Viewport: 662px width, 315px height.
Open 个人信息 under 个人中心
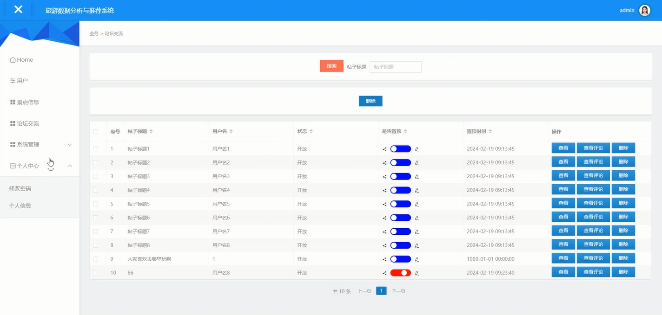20,205
